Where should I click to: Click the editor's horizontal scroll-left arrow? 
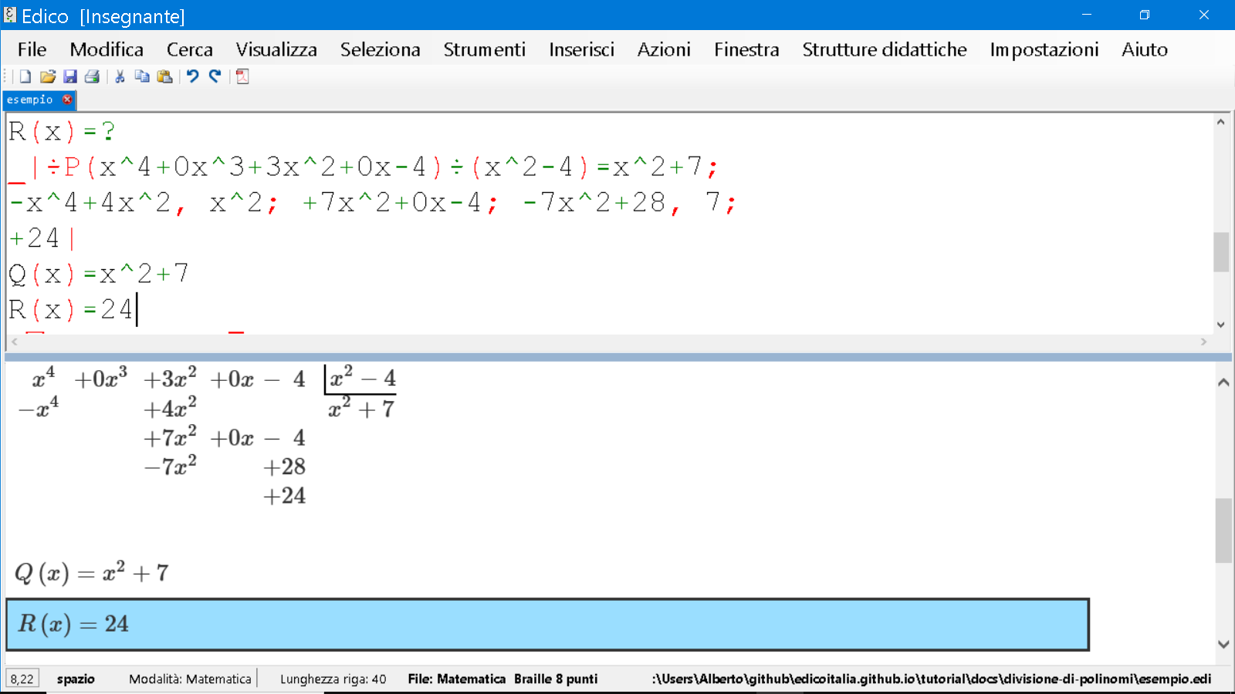(x=14, y=342)
